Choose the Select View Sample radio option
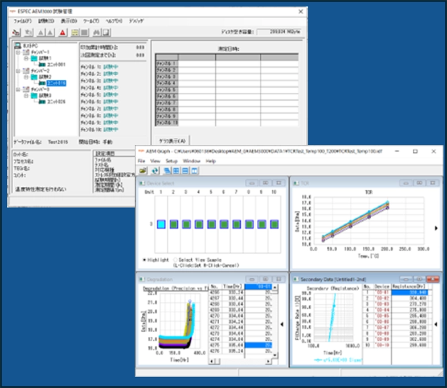The height and width of the screenshot is (388, 447). click(x=176, y=259)
